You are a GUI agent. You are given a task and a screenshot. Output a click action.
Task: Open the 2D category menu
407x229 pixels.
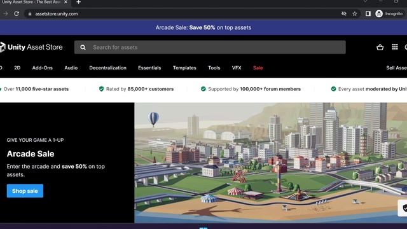(x=17, y=68)
